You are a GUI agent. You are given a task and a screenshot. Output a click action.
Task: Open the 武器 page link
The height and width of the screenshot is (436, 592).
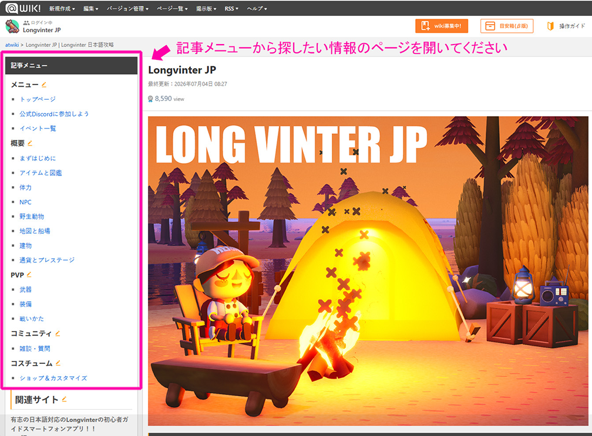(x=25, y=290)
